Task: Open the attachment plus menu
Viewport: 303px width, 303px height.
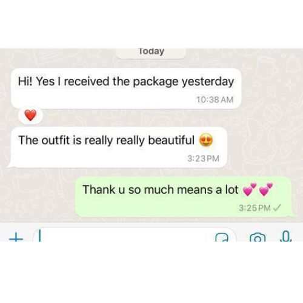Action: [16, 238]
